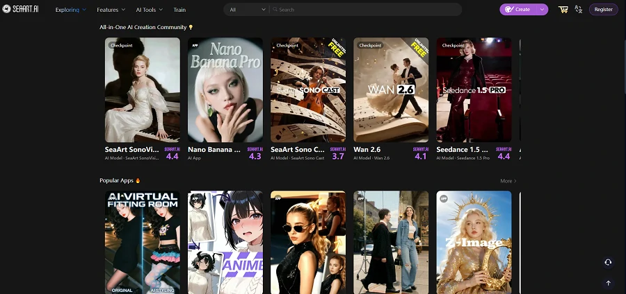Go to the Train tab
Viewport: 626px width, 294px height.
179,10
